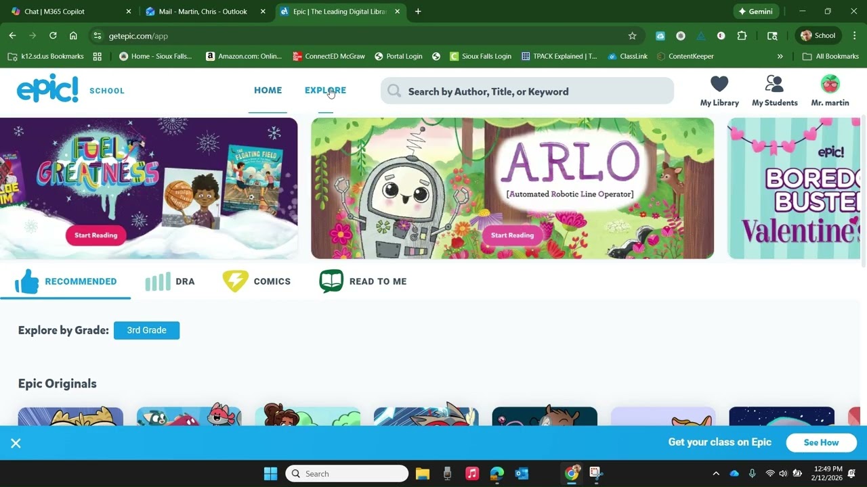The image size is (867, 487).
Task: Dismiss the Get your class banner
Action: [16, 443]
